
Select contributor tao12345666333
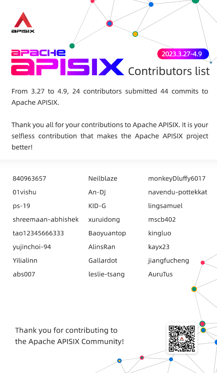[x=38, y=233]
